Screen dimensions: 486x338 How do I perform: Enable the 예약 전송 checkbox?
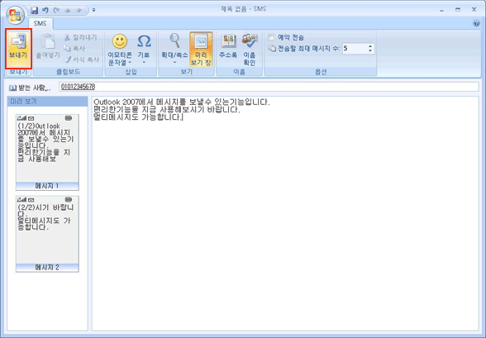[271, 37]
